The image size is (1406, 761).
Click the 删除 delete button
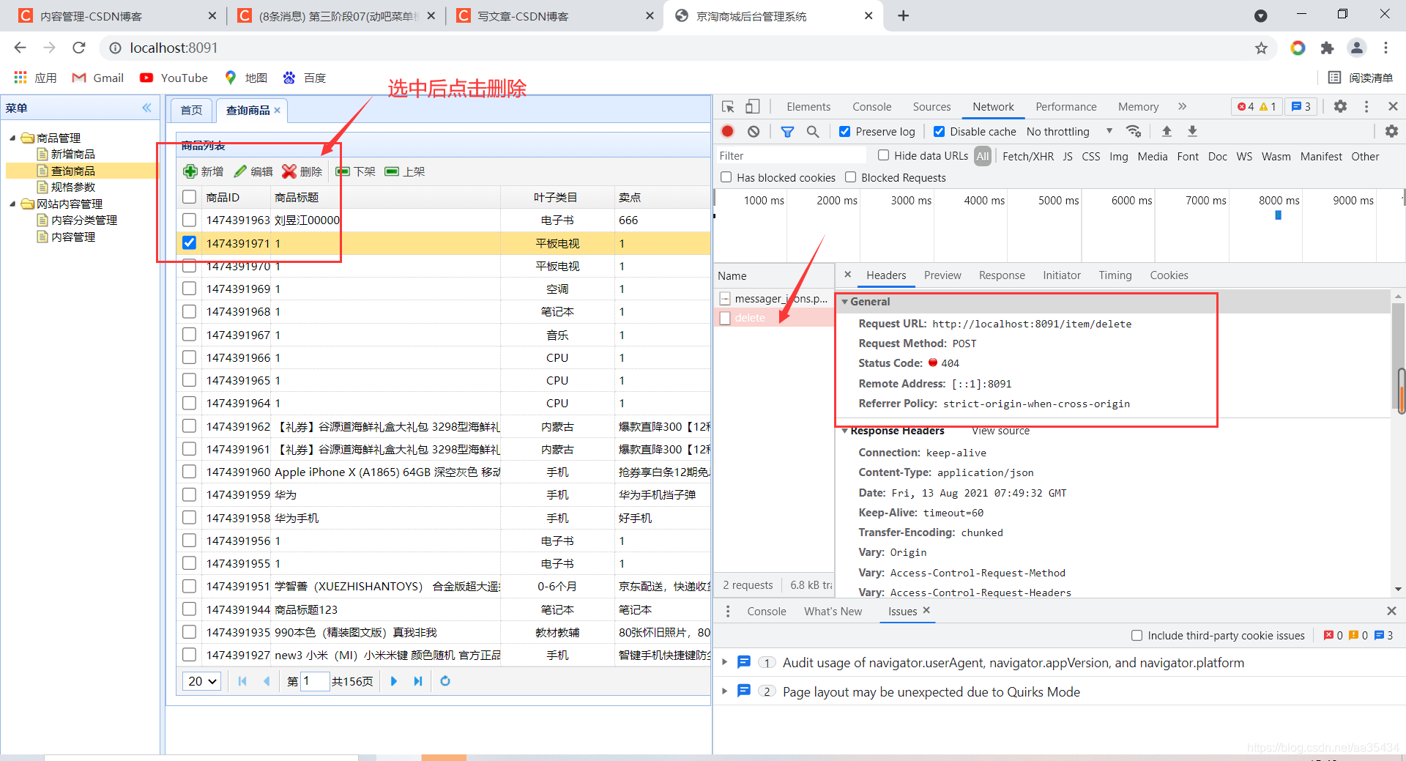[302, 171]
